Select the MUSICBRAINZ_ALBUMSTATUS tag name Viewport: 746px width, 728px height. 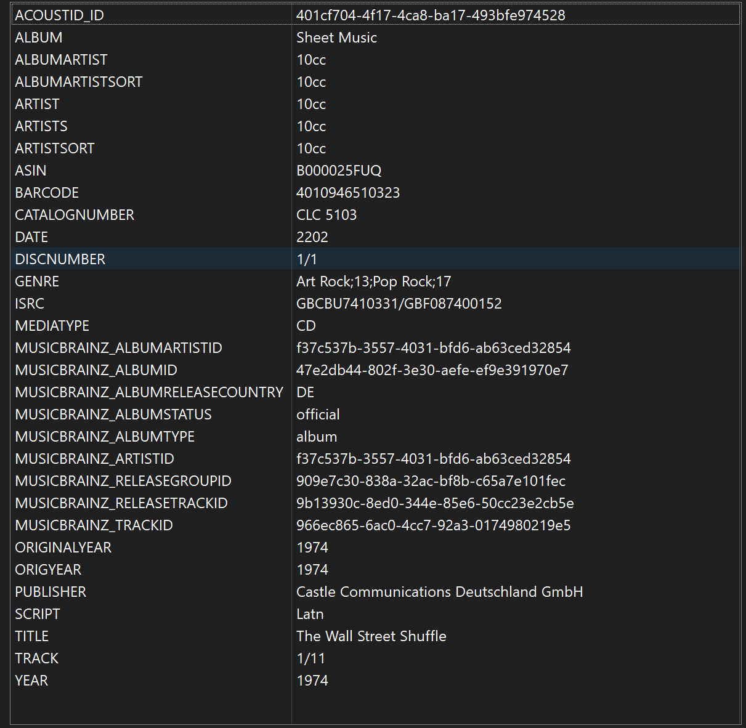point(113,415)
